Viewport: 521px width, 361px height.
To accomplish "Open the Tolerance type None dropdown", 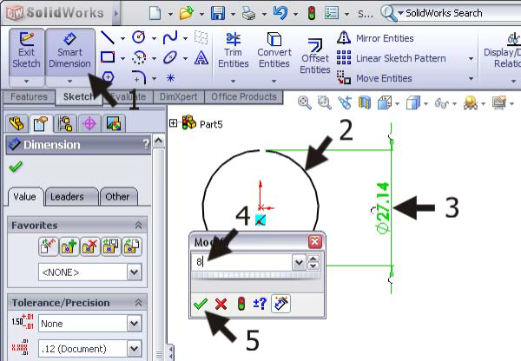I will pyautogui.click(x=134, y=324).
